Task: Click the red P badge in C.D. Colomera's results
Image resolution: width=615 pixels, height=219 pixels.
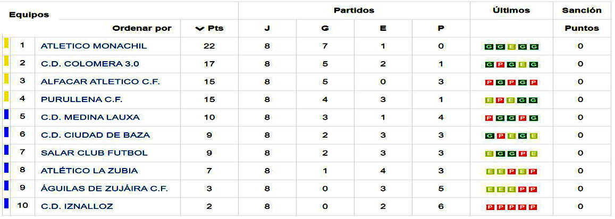Action: pyautogui.click(x=500, y=65)
